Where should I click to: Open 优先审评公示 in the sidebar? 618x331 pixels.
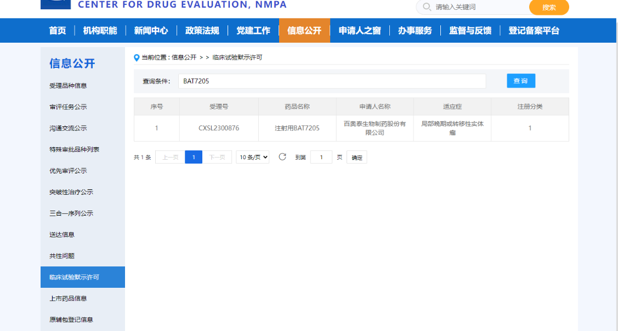pos(68,171)
